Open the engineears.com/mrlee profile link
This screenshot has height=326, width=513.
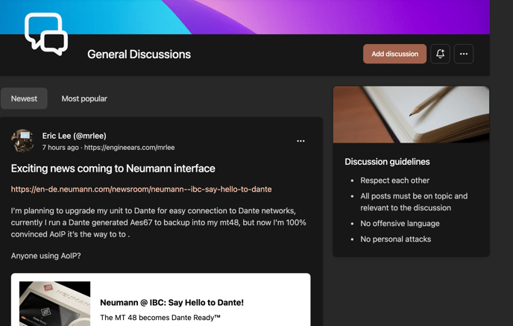point(129,148)
